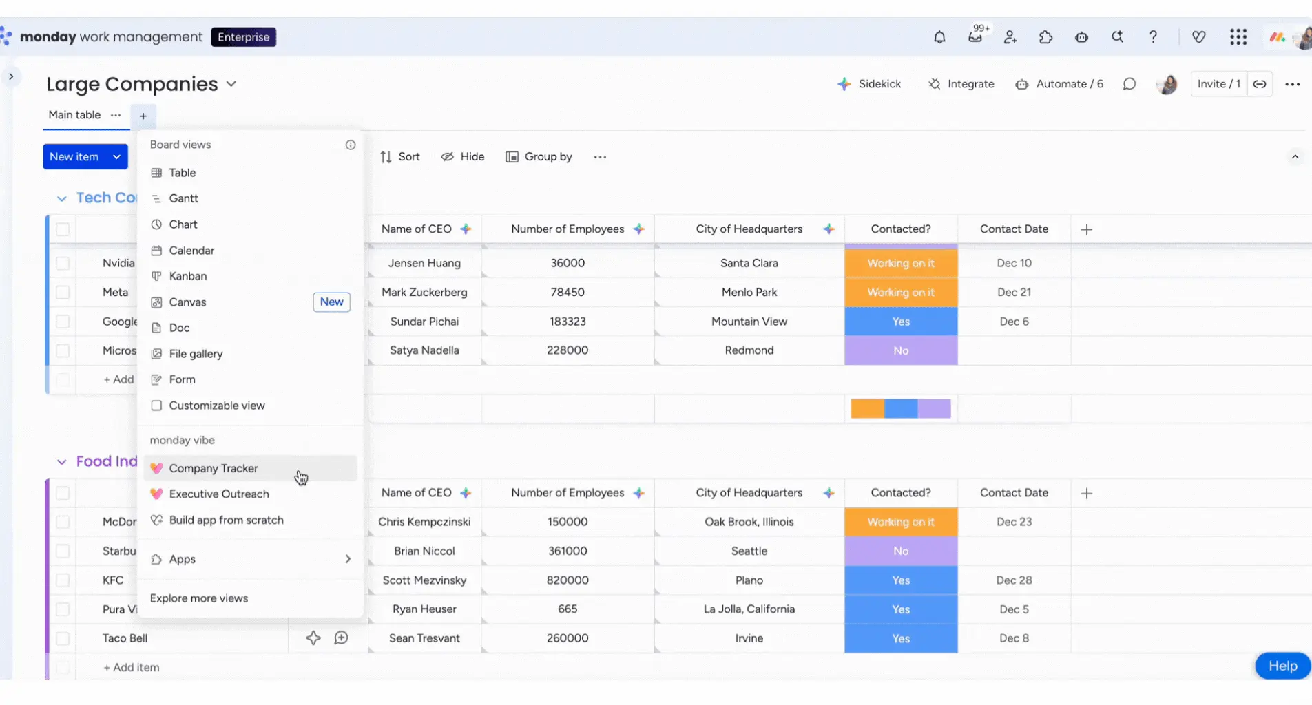The image size is (1312, 705).
Task: Tick the KFC row checkbox
Action: [x=63, y=580]
